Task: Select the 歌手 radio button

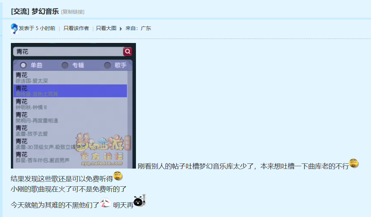Action: [x=107, y=65]
